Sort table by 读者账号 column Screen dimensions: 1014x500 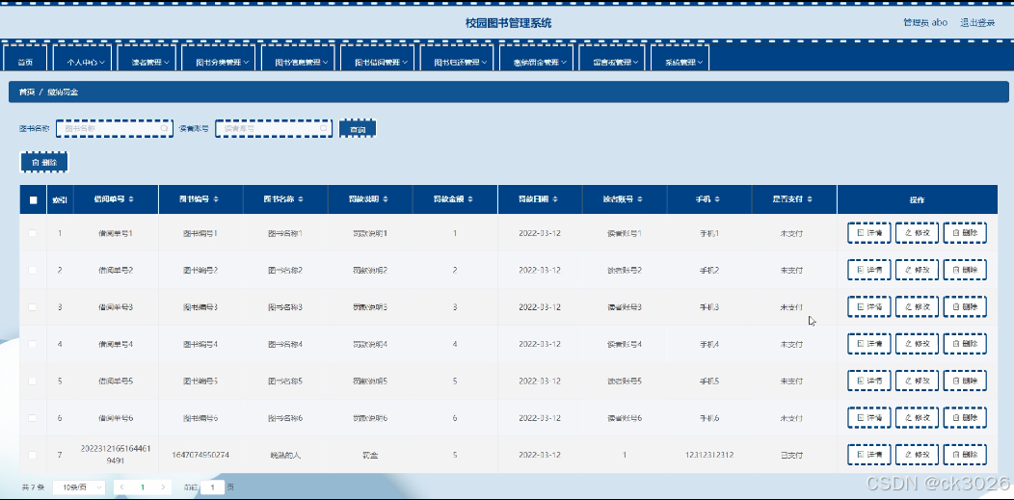tap(640, 199)
